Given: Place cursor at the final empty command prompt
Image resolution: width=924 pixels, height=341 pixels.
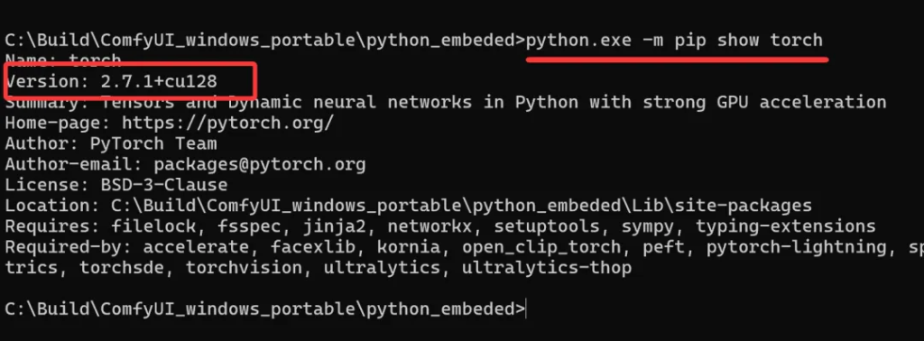Looking at the screenshot, I should (526, 309).
